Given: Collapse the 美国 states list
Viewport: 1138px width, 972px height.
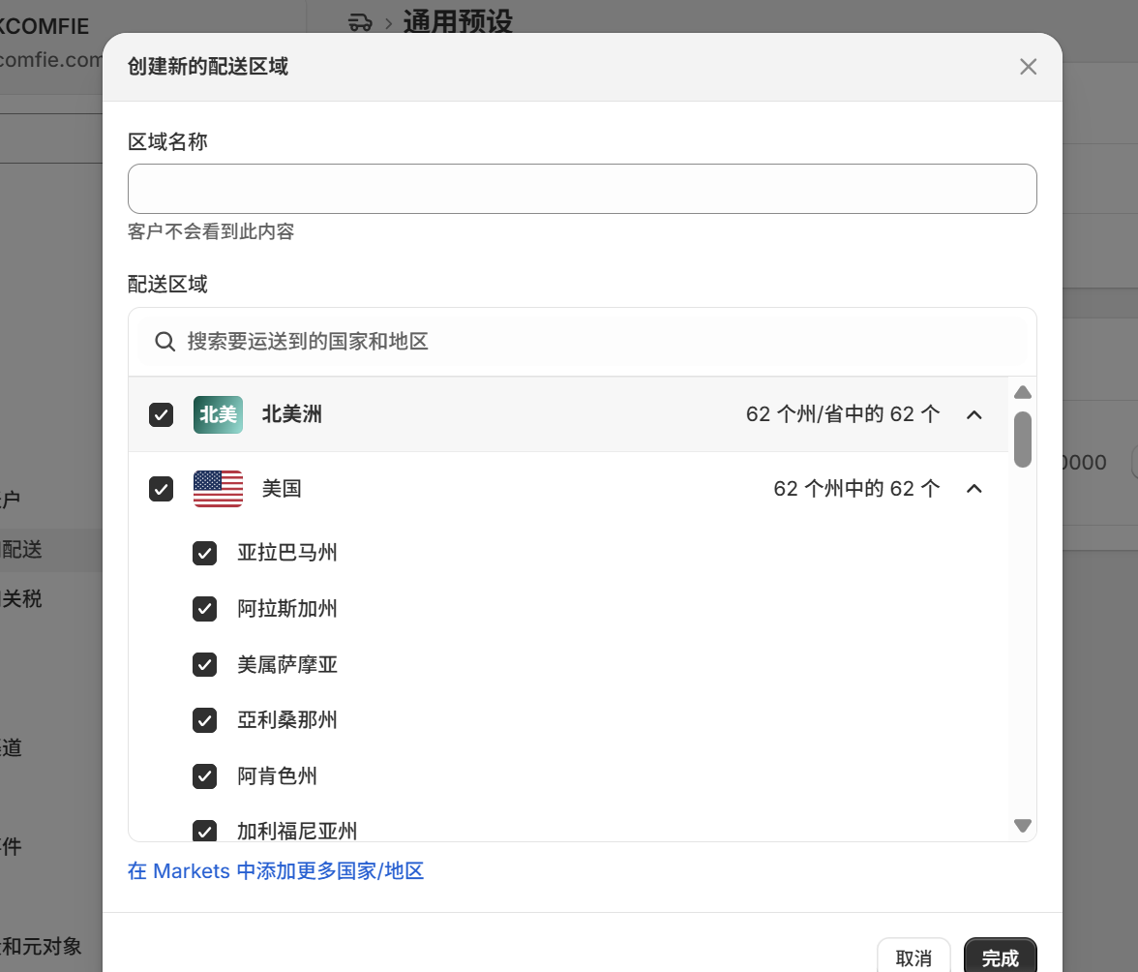Looking at the screenshot, I should [x=973, y=489].
